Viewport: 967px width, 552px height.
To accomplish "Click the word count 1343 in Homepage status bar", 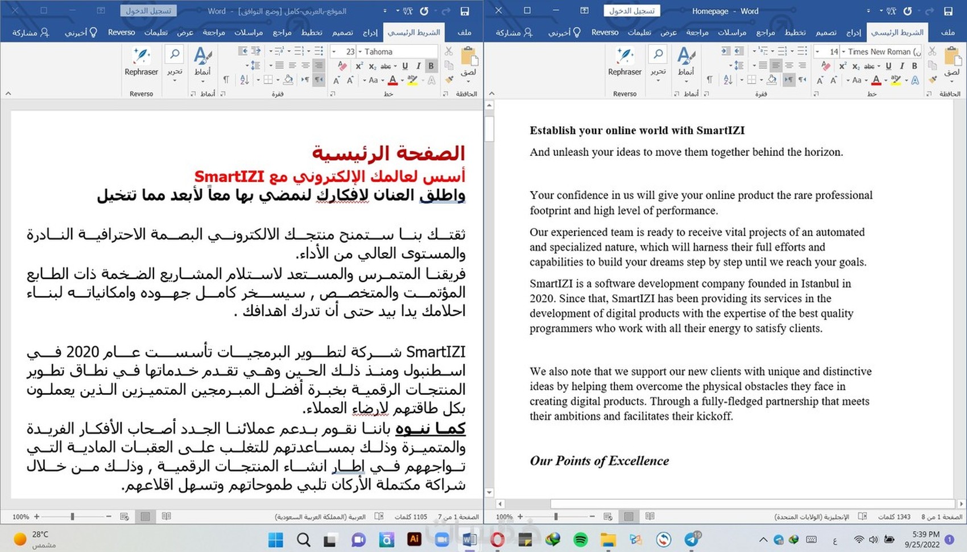I will click(x=894, y=517).
